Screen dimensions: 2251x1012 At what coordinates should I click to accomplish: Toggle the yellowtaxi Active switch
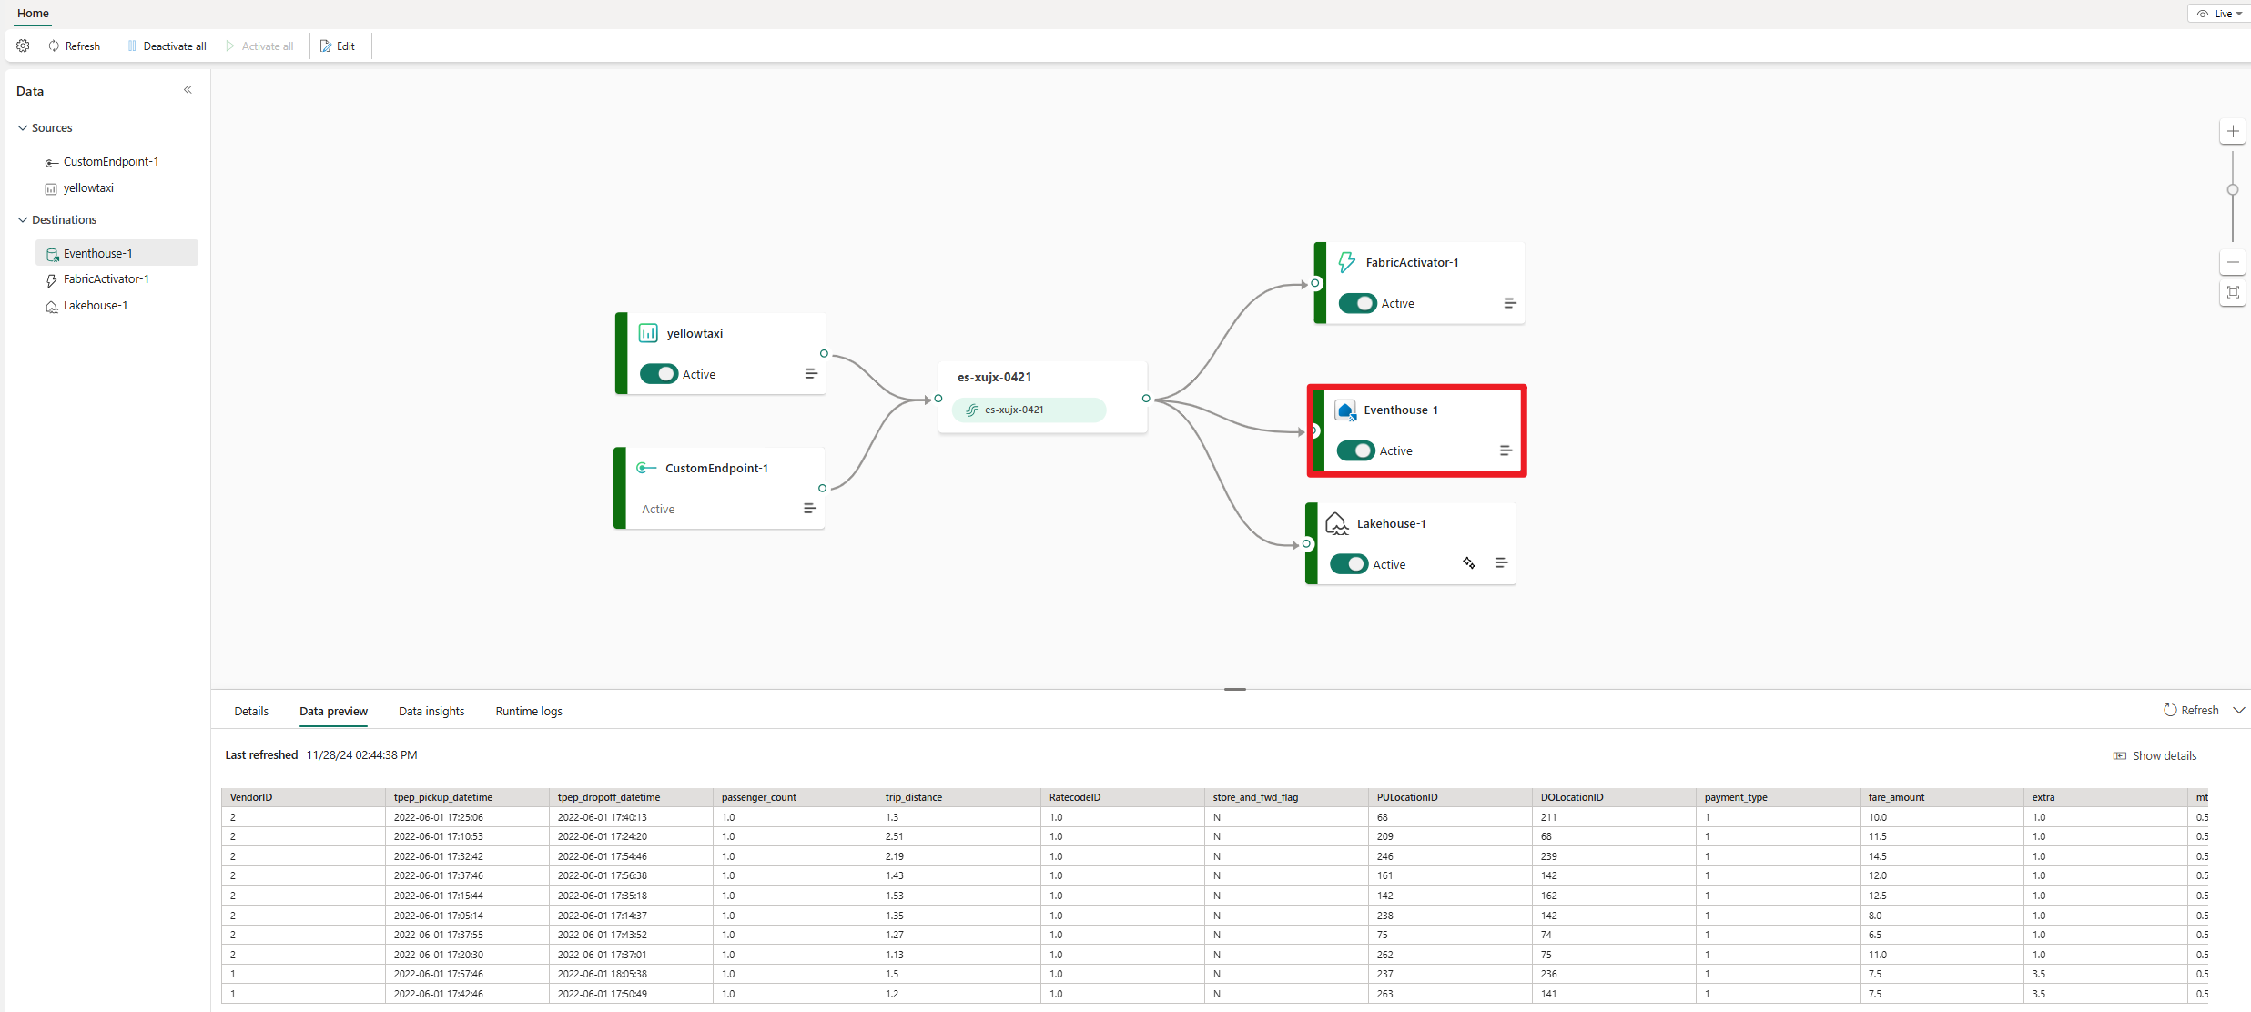659,374
